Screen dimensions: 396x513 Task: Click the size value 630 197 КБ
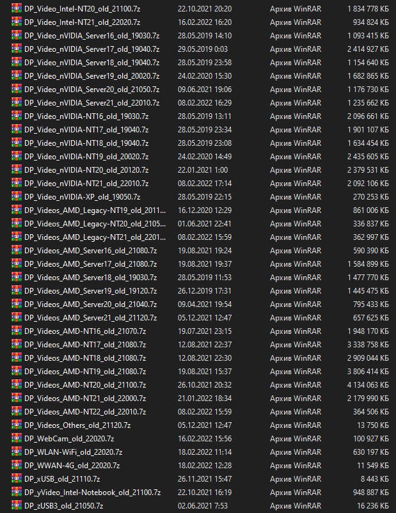(371, 452)
